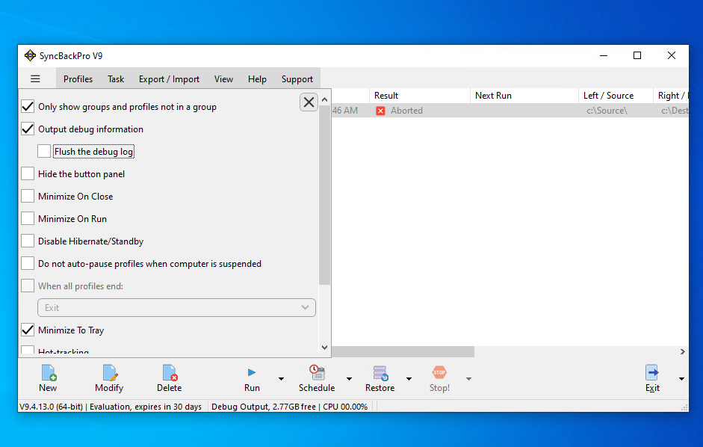Open the Help menu
The width and height of the screenshot is (703, 447).
257,79
